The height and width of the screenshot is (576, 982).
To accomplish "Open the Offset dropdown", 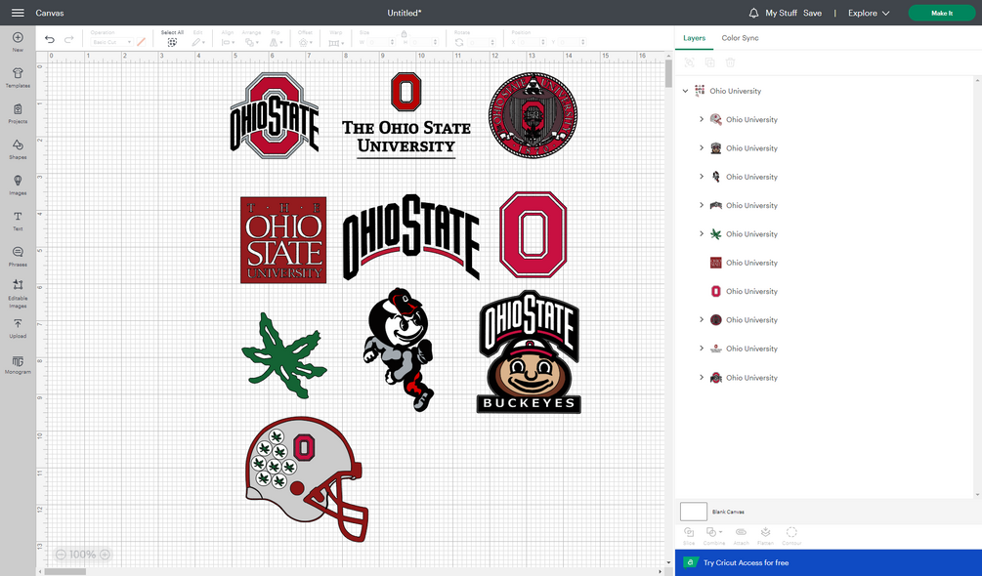I will point(305,42).
